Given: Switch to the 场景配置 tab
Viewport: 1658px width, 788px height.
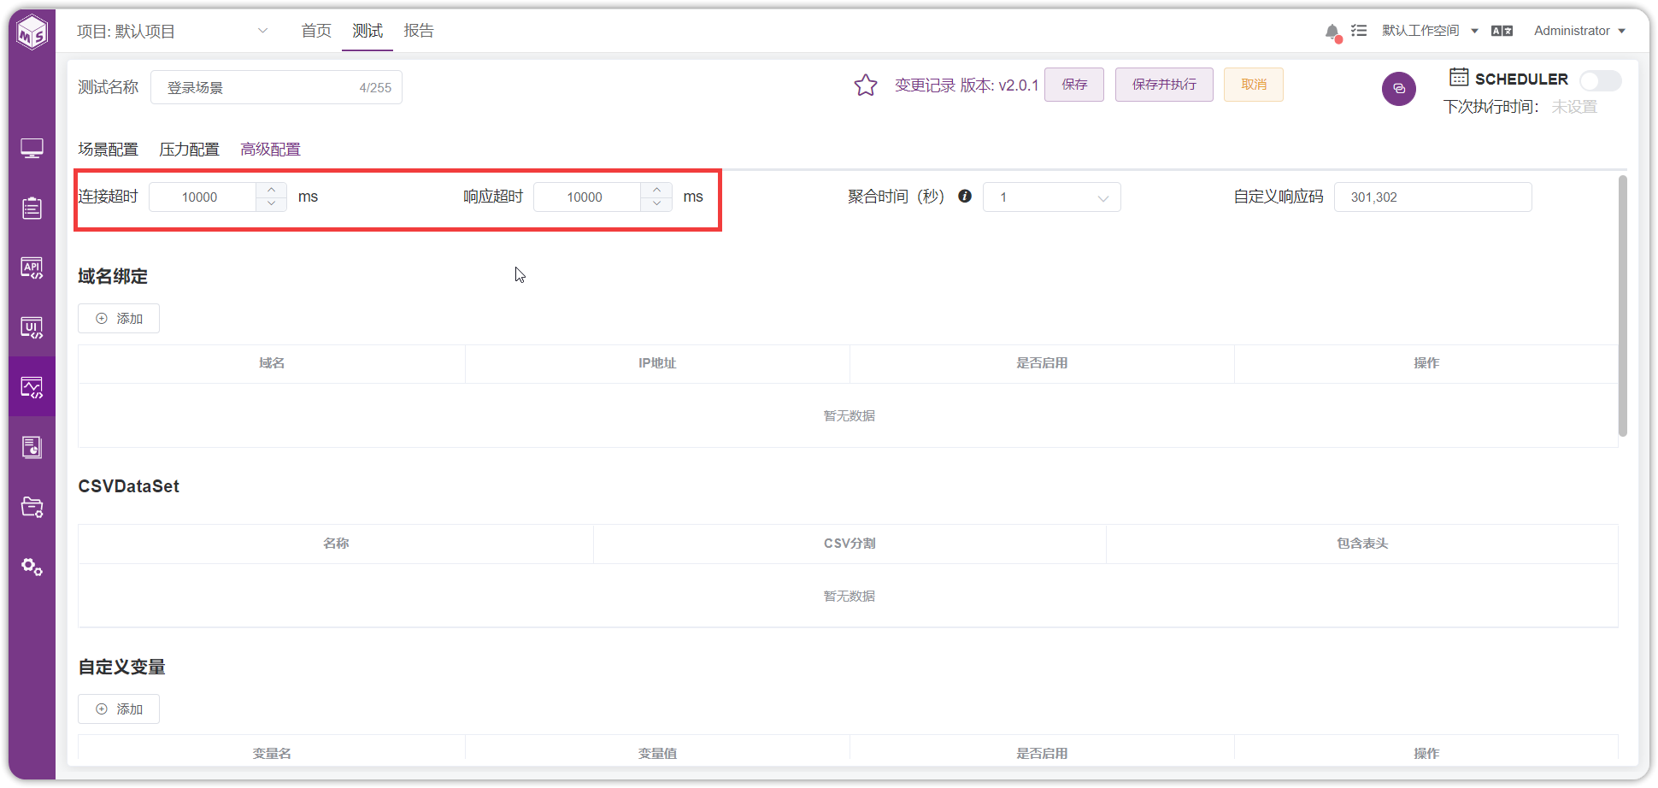Looking at the screenshot, I should tap(108, 150).
